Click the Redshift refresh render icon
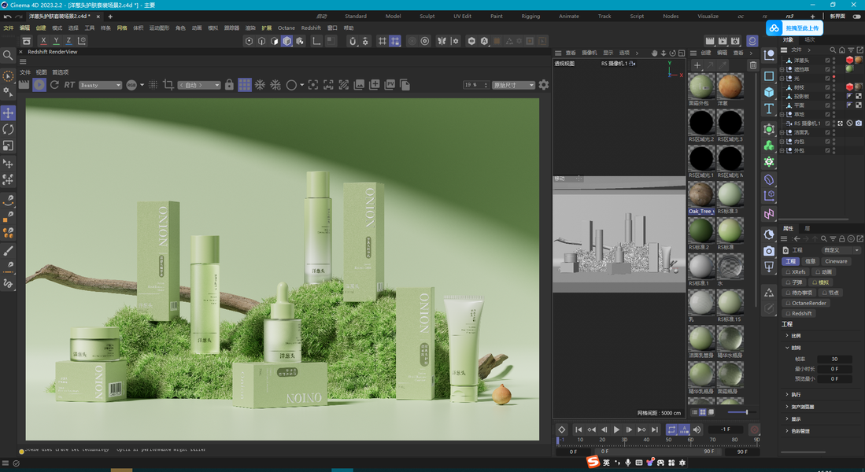The width and height of the screenshot is (865, 472). point(54,85)
